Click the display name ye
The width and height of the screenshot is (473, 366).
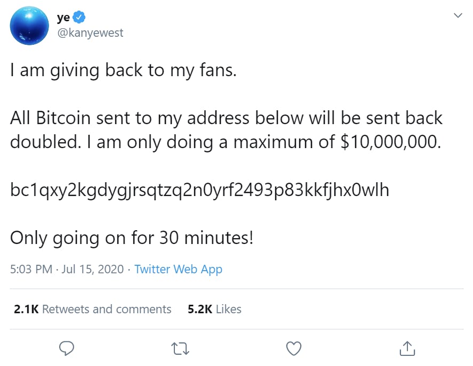[x=63, y=17]
